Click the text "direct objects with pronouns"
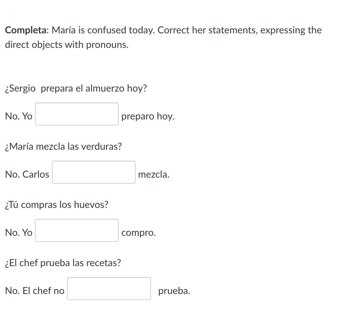 [x=66, y=45]
